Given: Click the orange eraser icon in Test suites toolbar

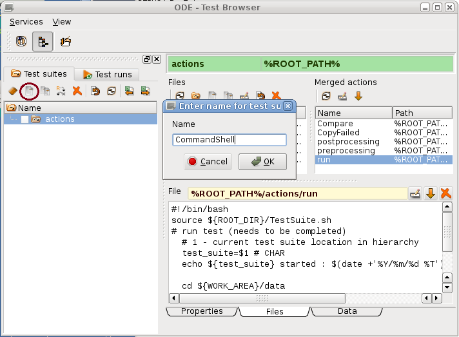Looking at the screenshot, I should 13,91.
